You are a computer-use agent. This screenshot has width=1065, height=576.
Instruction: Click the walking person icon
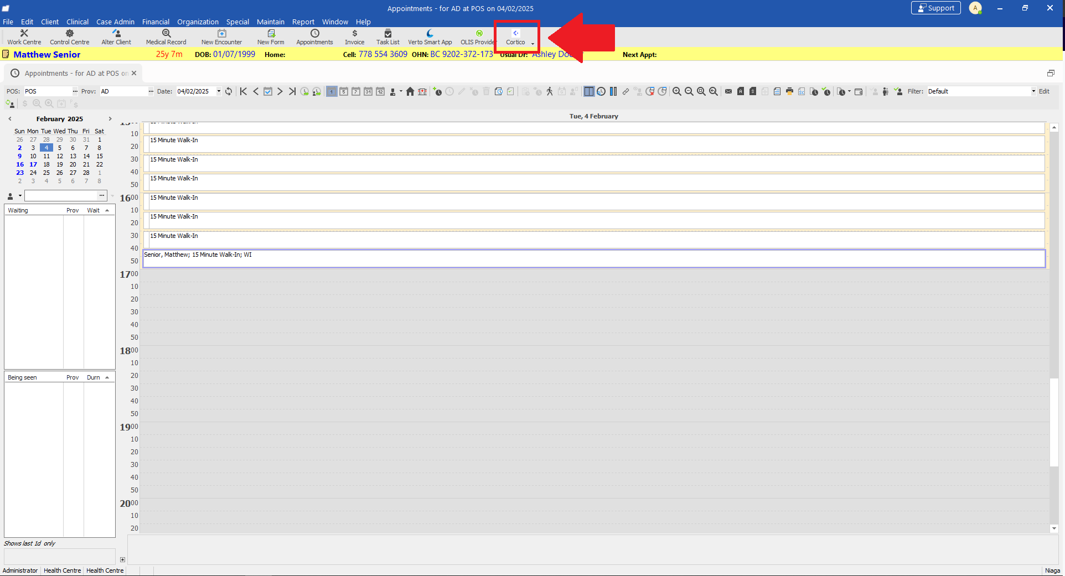click(550, 91)
